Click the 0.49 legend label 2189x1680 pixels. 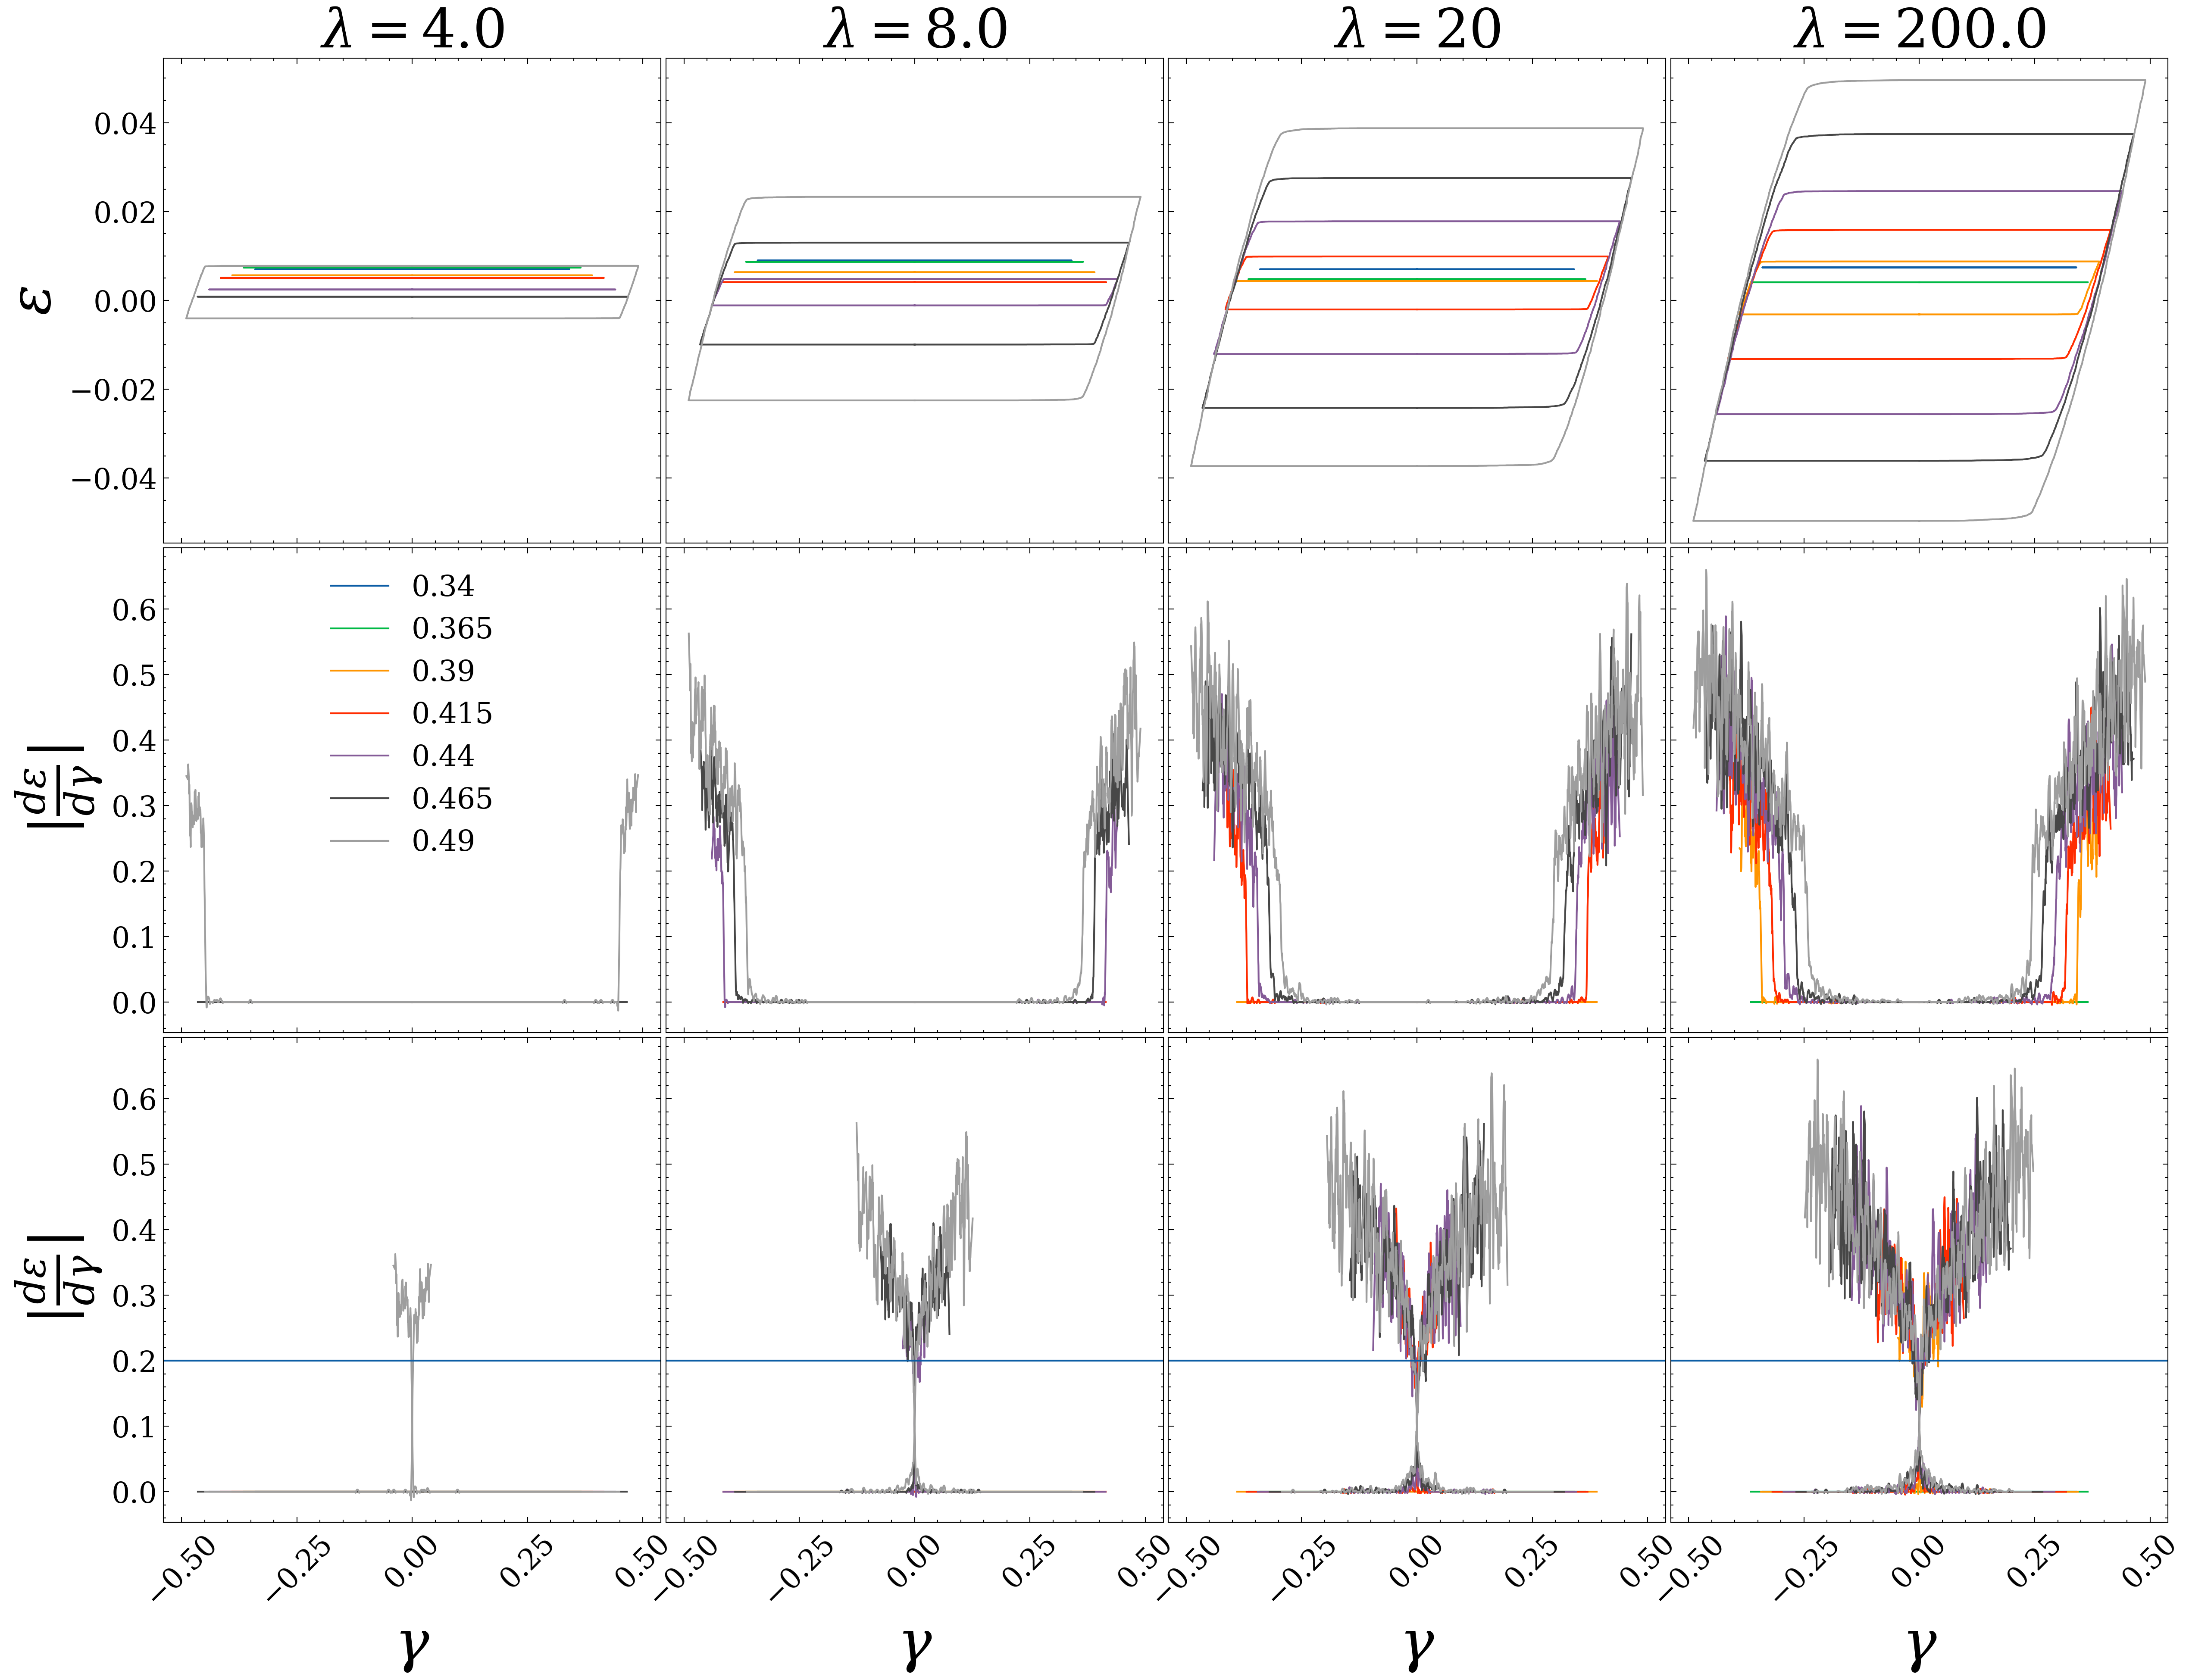[443, 841]
